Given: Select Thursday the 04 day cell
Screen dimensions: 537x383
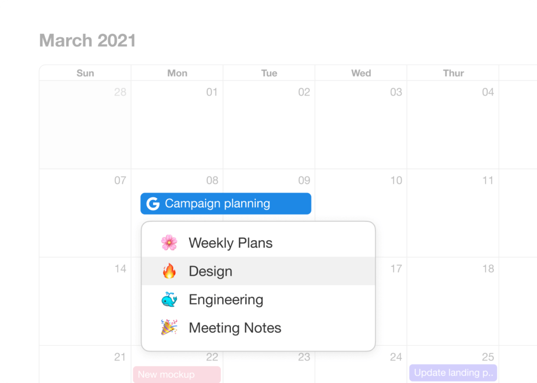Looking at the screenshot, I should tap(453, 126).
